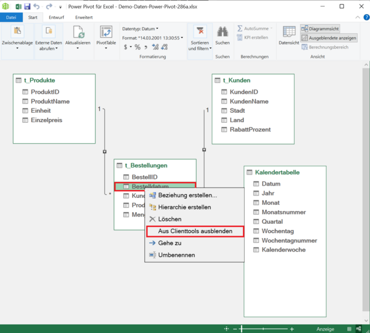Screen dimensions: 370x333
Task: Open Suchen binoculars tool
Action: [222, 32]
